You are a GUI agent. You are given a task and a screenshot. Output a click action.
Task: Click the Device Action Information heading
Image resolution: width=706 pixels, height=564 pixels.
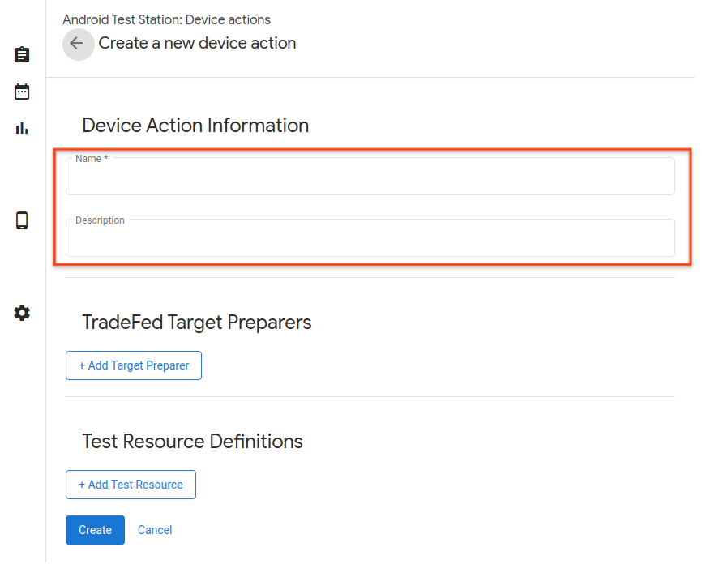pyautogui.click(x=195, y=126)
